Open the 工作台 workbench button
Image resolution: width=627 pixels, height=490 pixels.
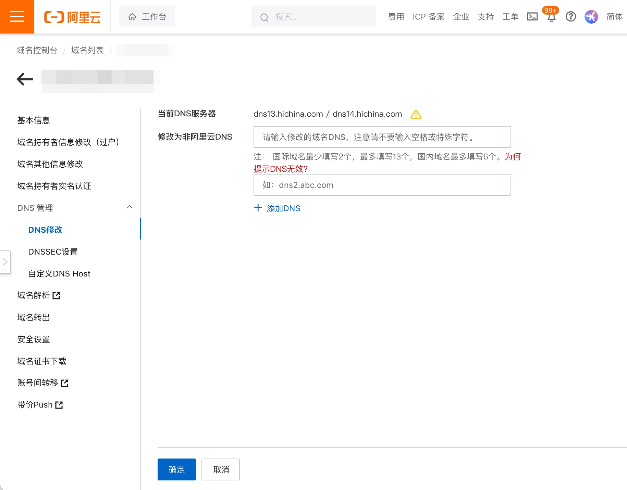(147, 16)
